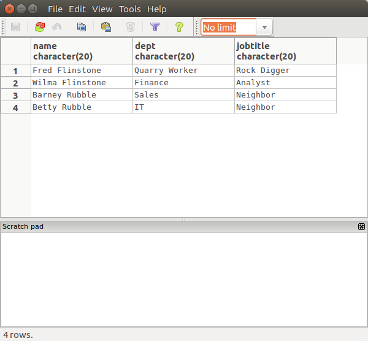
Task: Click the Undo arrow icon
Action: 57,27
